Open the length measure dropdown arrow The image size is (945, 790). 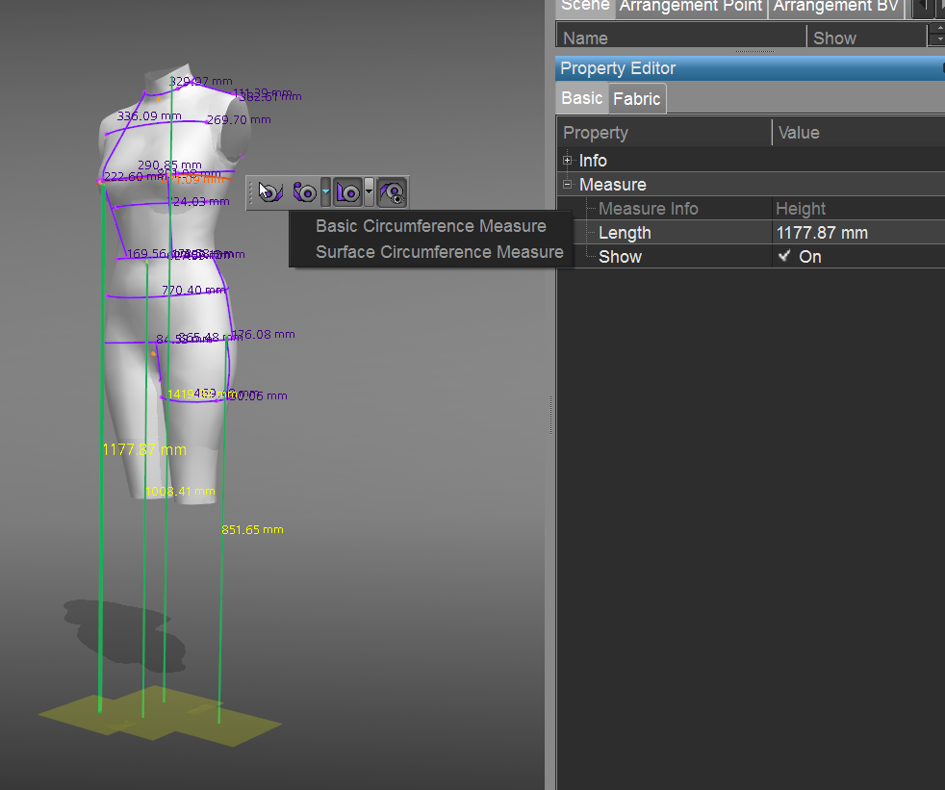369,192
